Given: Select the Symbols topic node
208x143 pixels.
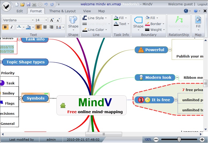Looking at the screenshot, I should (35, 98).
